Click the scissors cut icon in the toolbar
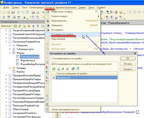144x118 pixels. click(18, 12)
